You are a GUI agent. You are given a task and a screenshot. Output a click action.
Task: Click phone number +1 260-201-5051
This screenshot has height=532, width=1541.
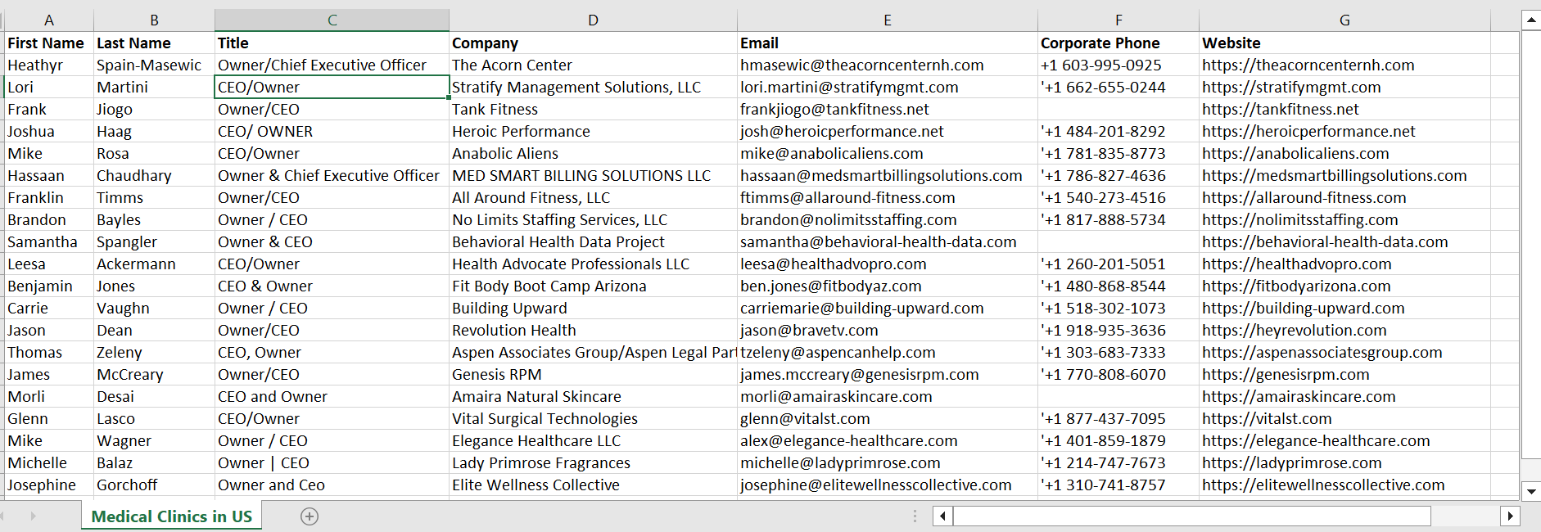tap(1118, 264)
